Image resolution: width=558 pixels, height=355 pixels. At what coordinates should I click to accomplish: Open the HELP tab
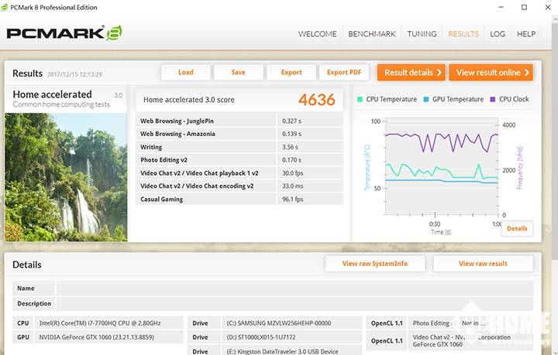click(x=526, y=34)
